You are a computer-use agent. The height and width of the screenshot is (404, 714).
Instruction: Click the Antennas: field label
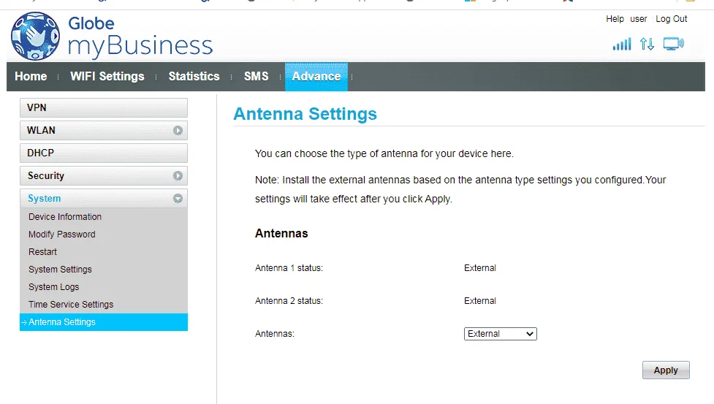tap(275, 333)
